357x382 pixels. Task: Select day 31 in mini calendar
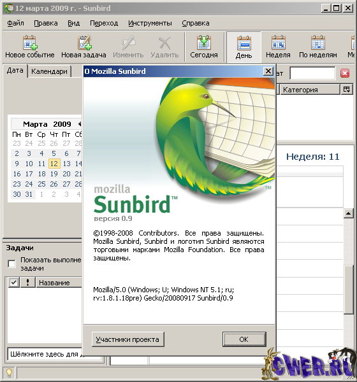point(29,194)
